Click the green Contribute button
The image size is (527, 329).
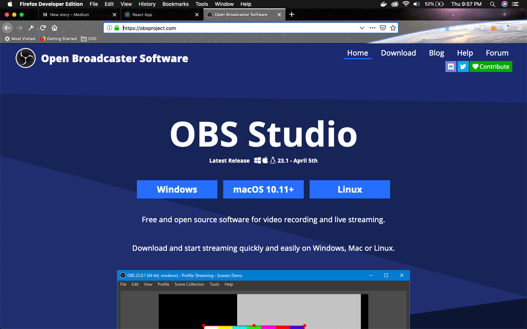point(491,67)
